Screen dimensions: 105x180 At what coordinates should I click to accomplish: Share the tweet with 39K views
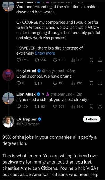click(100, 106)
